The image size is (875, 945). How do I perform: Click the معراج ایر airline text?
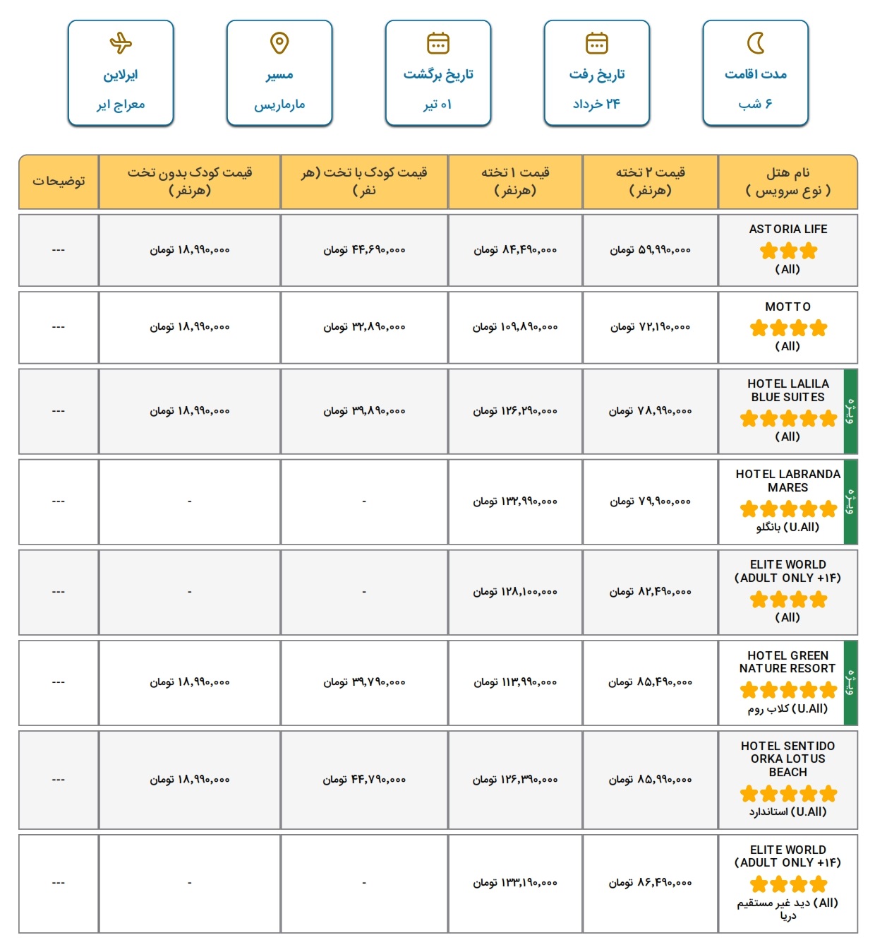point(121,105)
